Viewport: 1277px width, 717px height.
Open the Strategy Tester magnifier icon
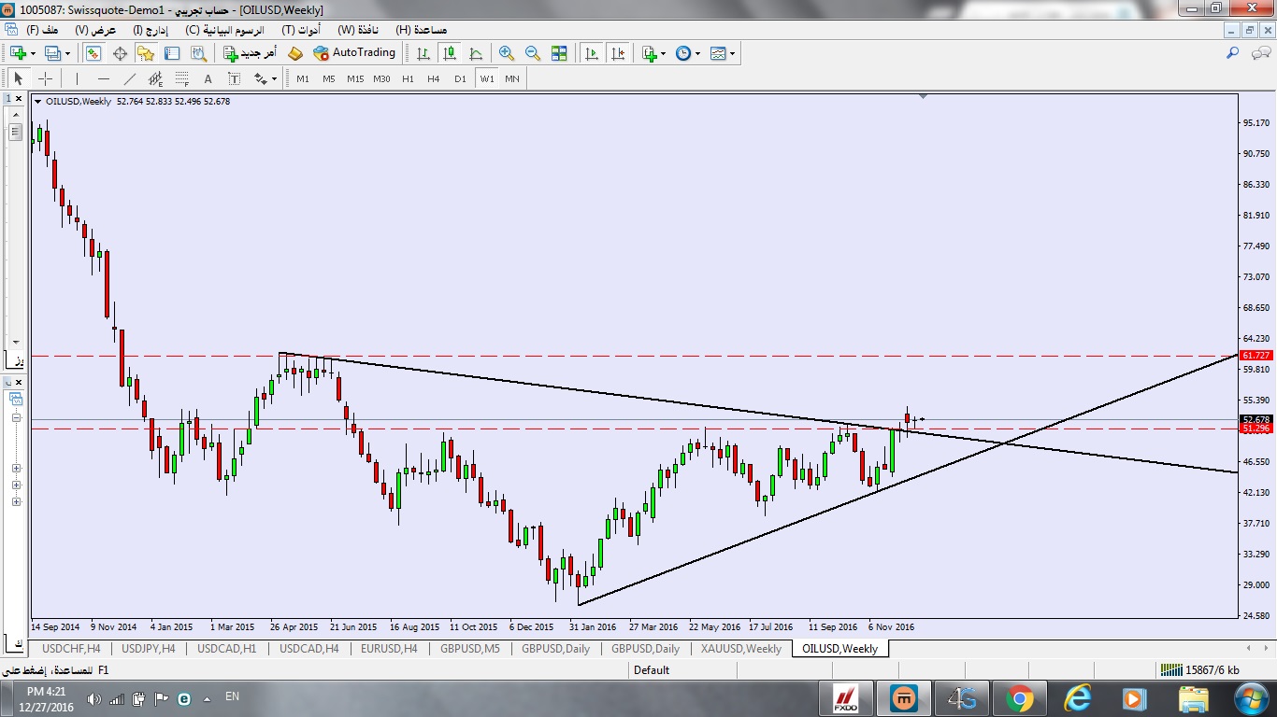198,53
